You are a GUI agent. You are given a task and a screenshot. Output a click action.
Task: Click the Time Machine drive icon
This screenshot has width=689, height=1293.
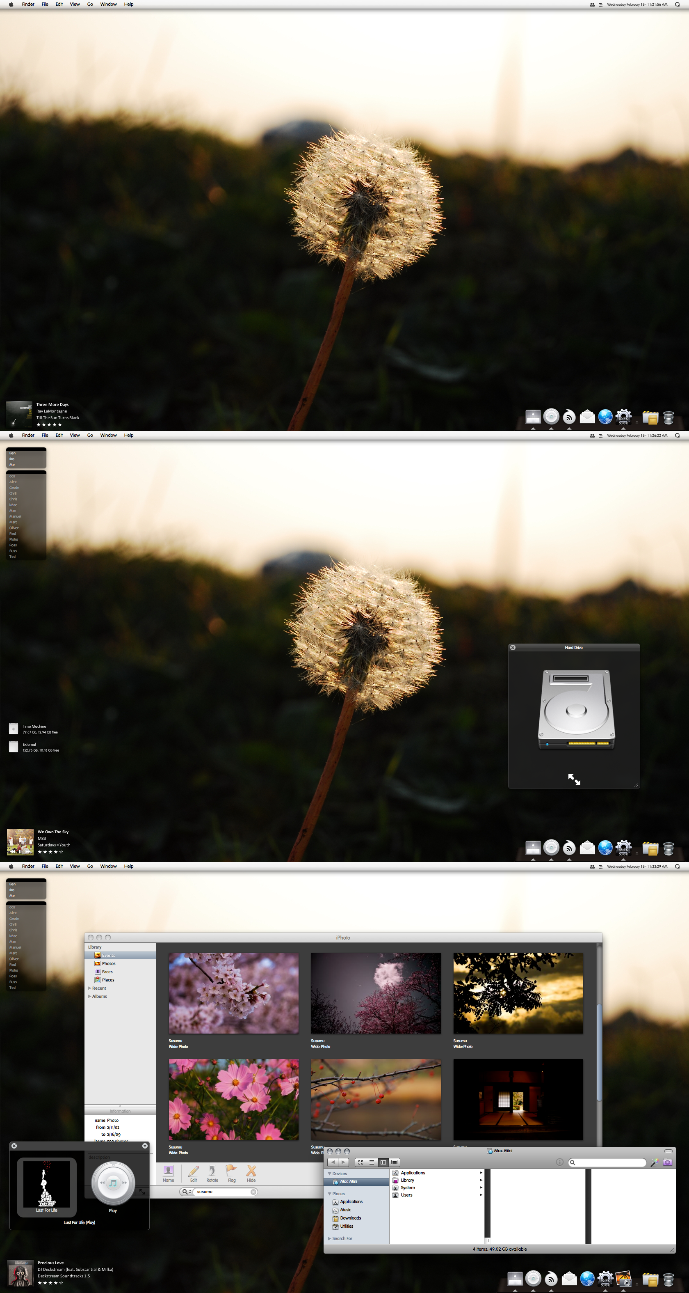coord(14,728)
